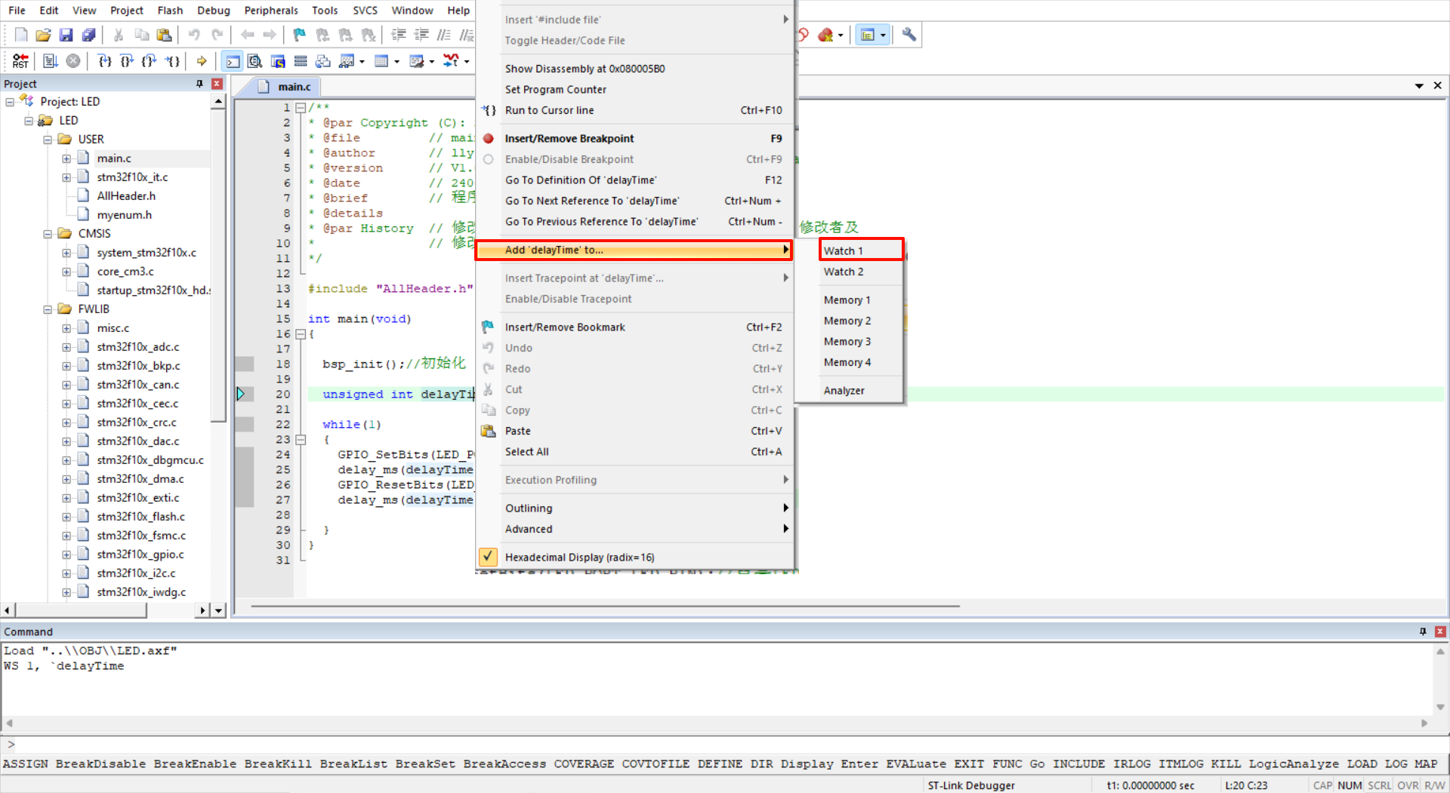The width and height of the screenshot is (1450, 793).
Task: Click the Memory Windows toolbar icon
Action: [x=381, y=61]
